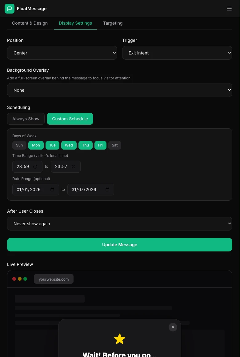Viewport: 240px width, 357px height.
Task: Select Always Show scheduling
Action: click(x=26, y=119)
